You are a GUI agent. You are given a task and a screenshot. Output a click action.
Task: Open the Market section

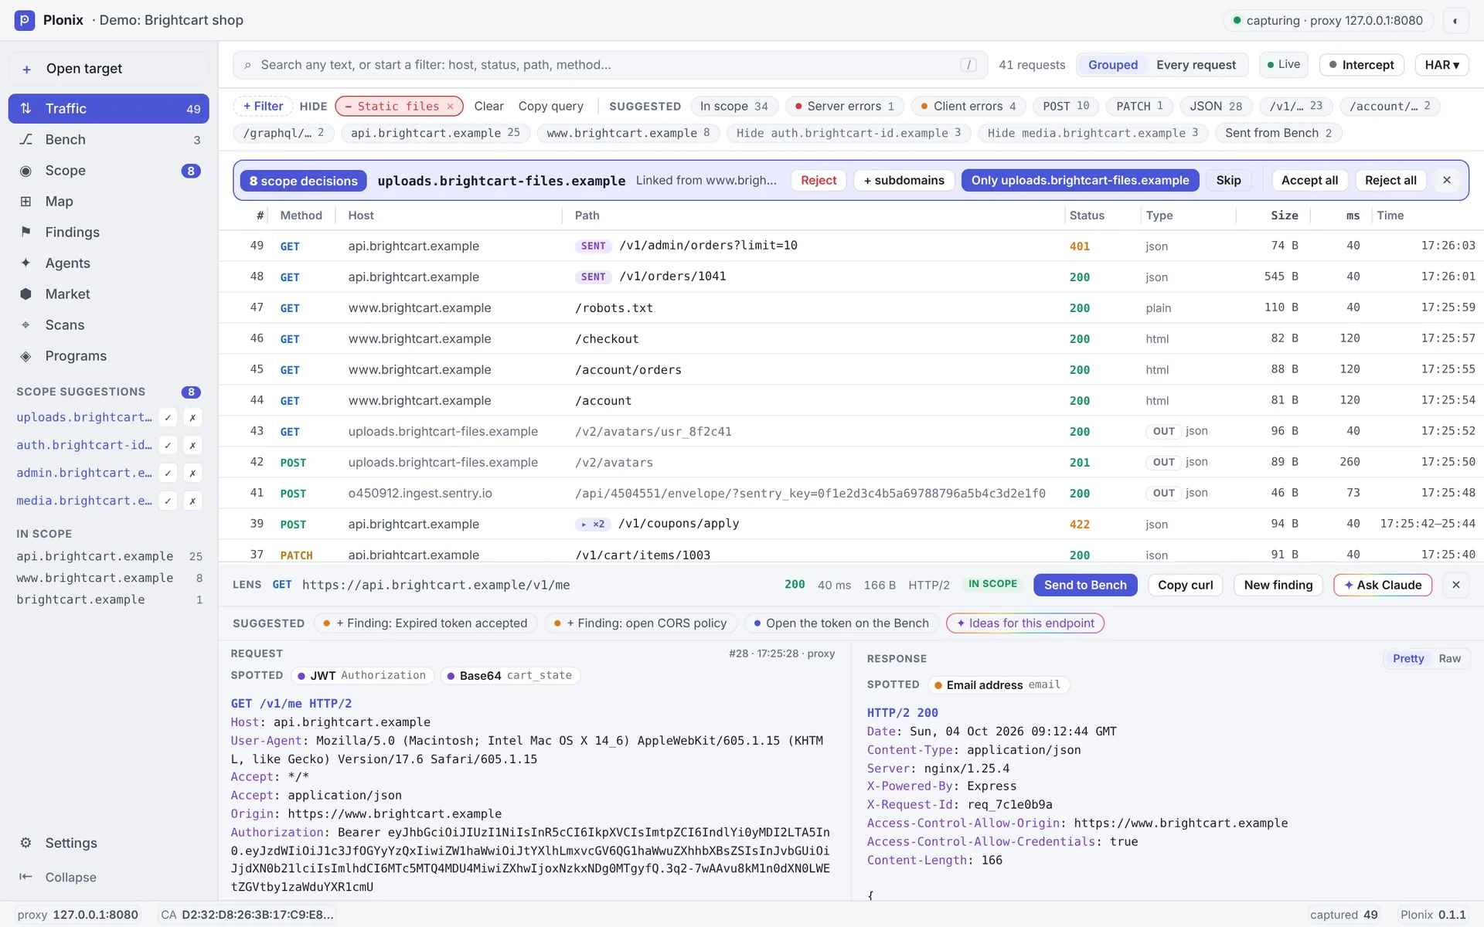[108, 294]
